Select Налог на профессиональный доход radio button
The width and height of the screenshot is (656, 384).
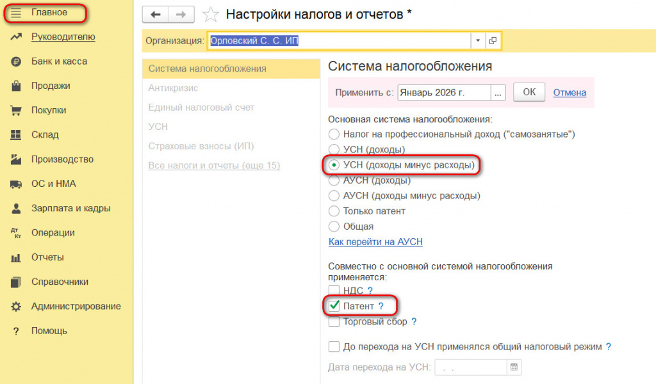coord(334,134)
